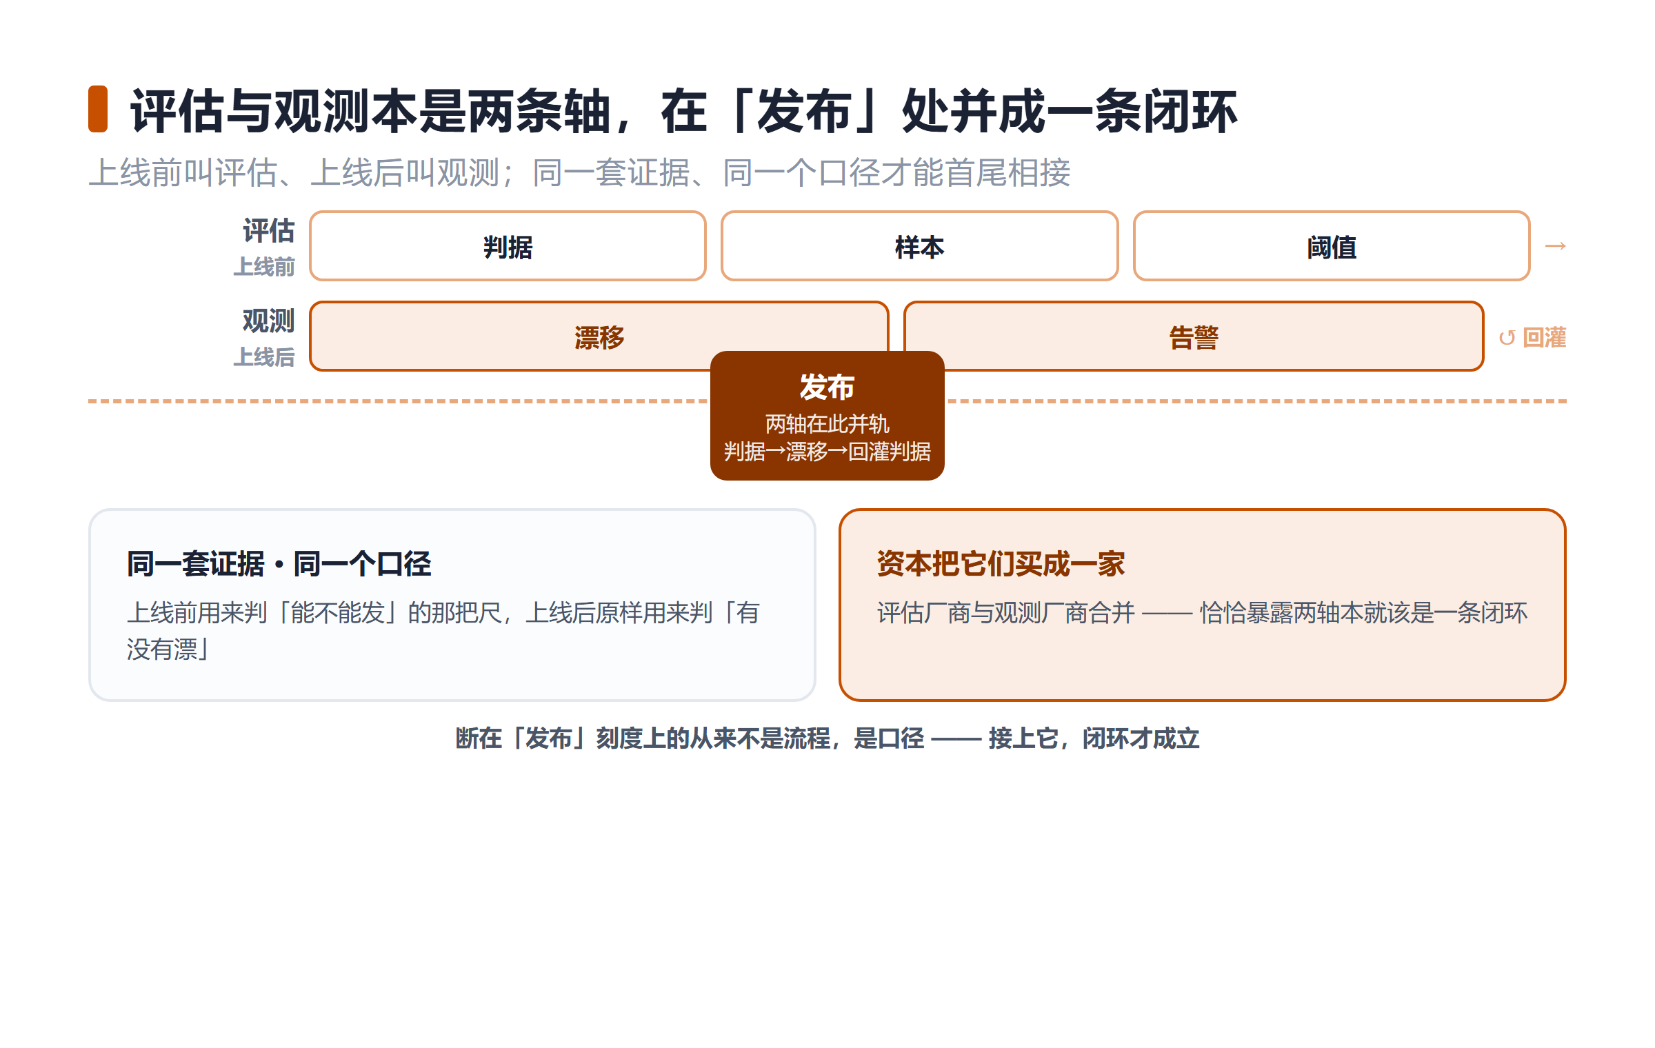This screenshot has height=1048, width=1655.
Task: Select the 阈值 box
Action: tap(1332, 246)
